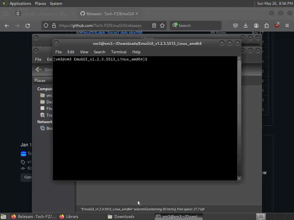Toggle Firefox reader view icon
The width and height of the screenshot is (294, 220).
154,25
